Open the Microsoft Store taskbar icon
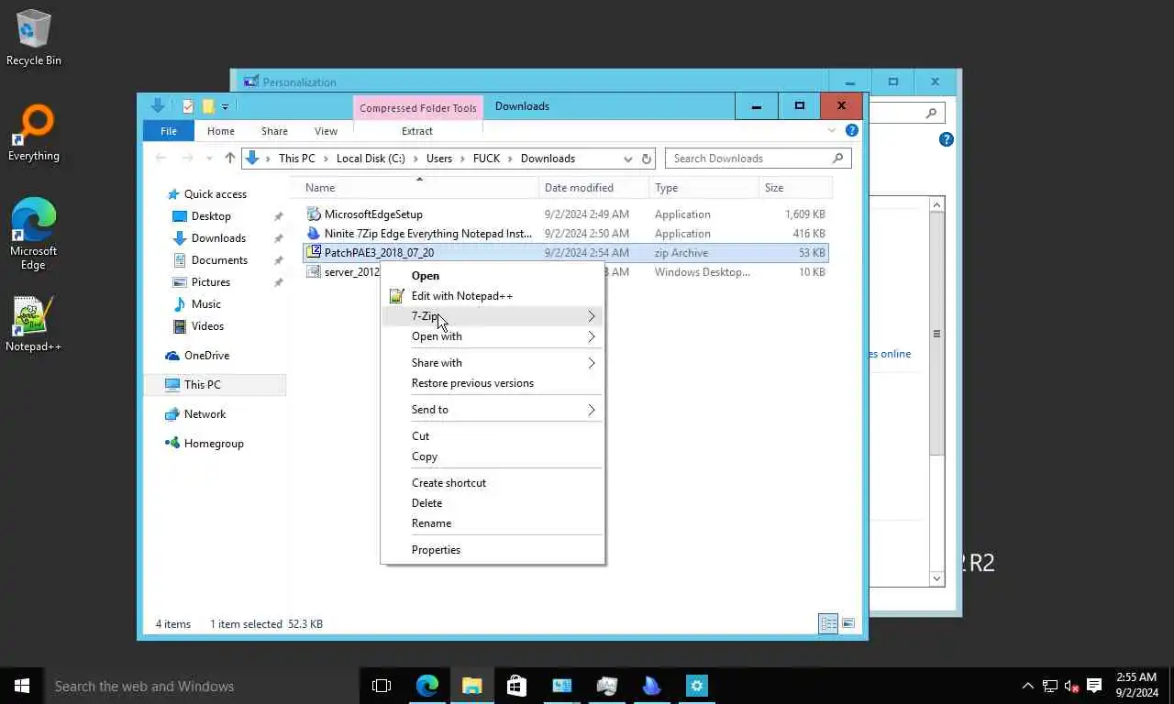Image resolution: width=1174 pixels, height=704 pixels. 516,686
